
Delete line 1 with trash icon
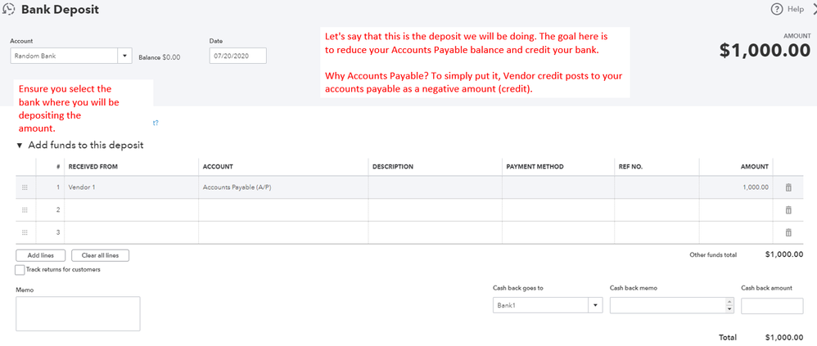pos(788,187)
